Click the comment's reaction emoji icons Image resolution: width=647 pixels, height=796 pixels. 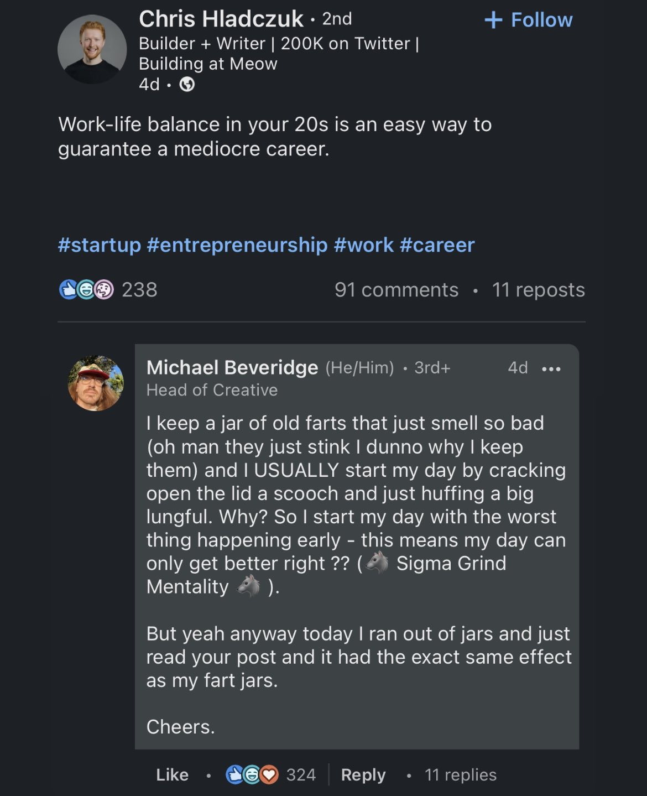coord(252,775)
